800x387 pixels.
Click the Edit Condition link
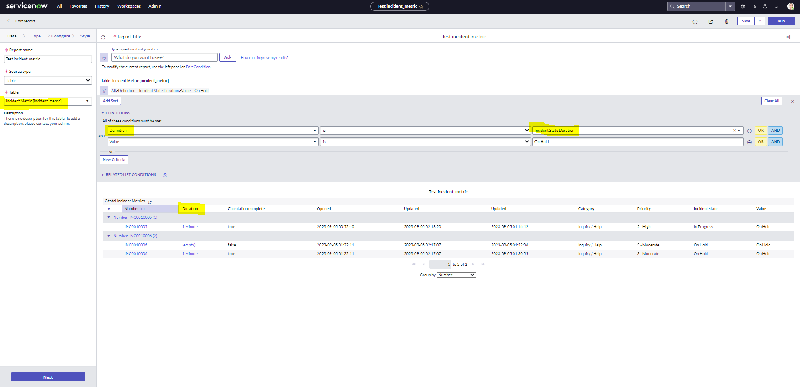pos(198,67)
